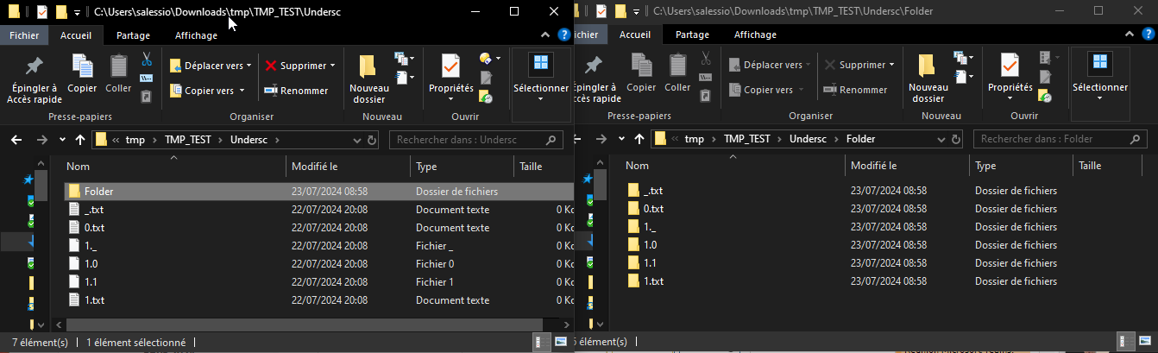Open the Affichage tab in the Undersc window

coord(196,35)
